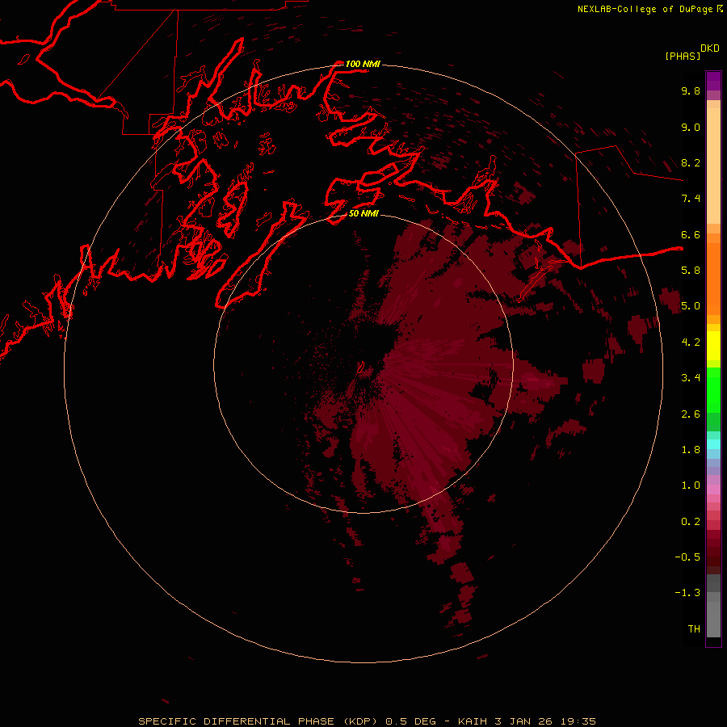727x727 pixels.
Task: Click the 7.4 color scale value
Action: [691, 199]
